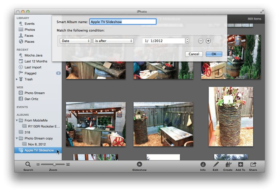Select the Photo Stream copy folder

click(x=39, y=138)
